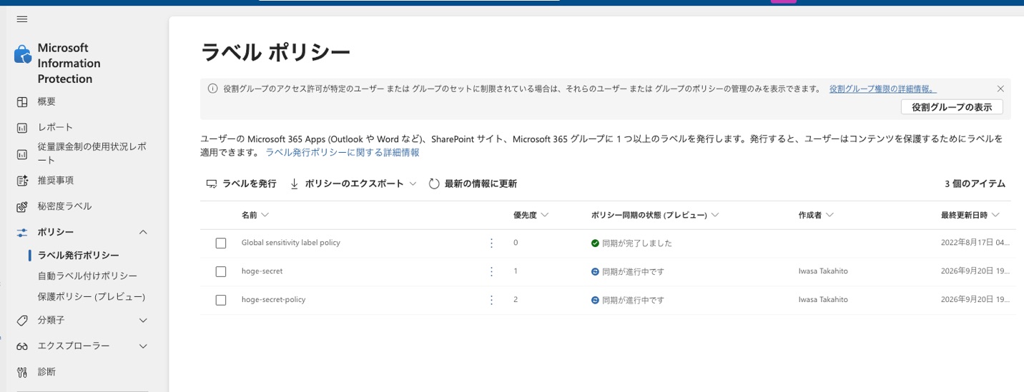
Task: Click the 従量課金制の使用状況レポート icon
Action: [22, 154]
